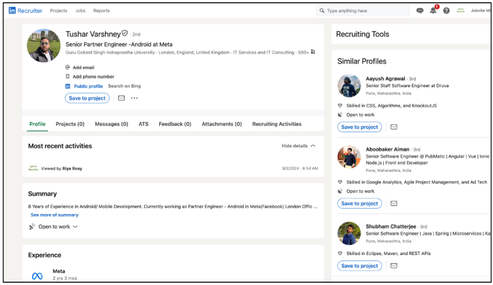Click the phone icon beside Add phone number
The height and width of the screenshot is (285, 493).
coord(68,76)
